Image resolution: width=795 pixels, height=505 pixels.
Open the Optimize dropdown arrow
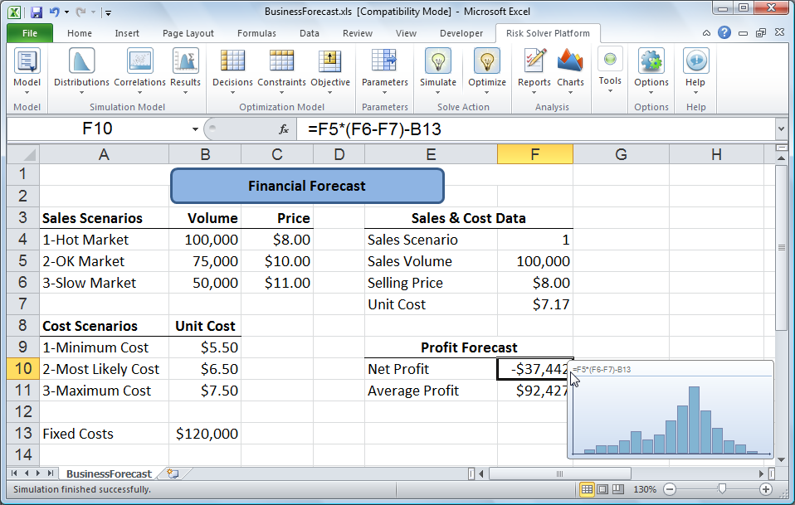(x=487, y=93)
